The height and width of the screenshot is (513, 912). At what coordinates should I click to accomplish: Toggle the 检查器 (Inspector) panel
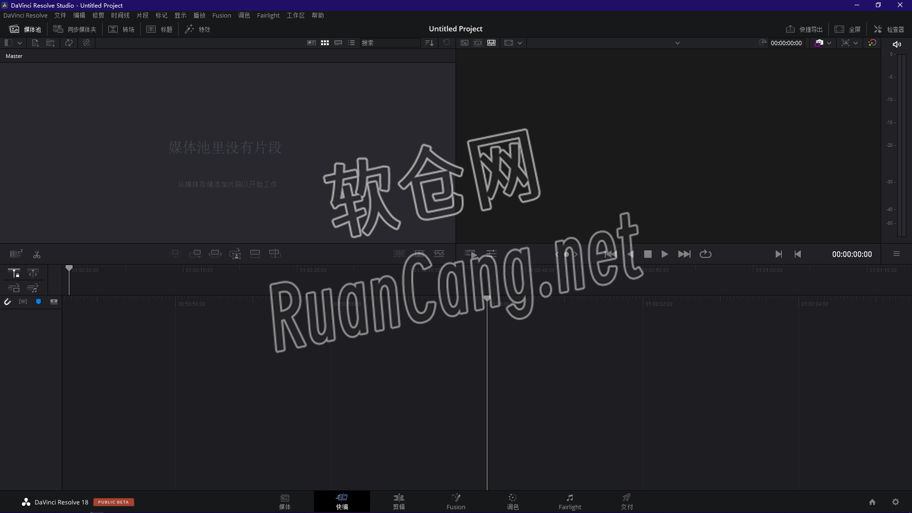[889, 29]
